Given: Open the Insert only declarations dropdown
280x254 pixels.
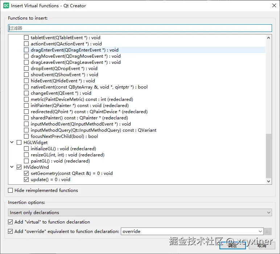Looking at the screenshot, I should click(140, 213).
